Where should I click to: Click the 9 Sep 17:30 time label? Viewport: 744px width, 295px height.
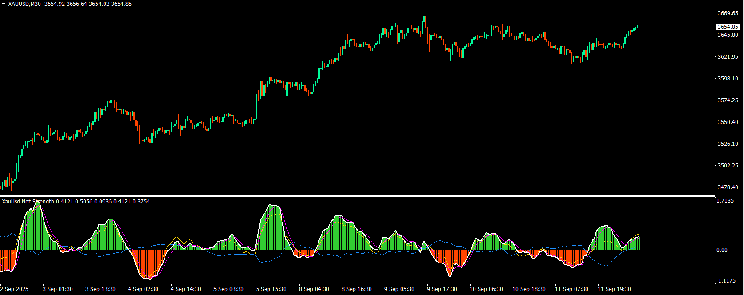point(442,289)
